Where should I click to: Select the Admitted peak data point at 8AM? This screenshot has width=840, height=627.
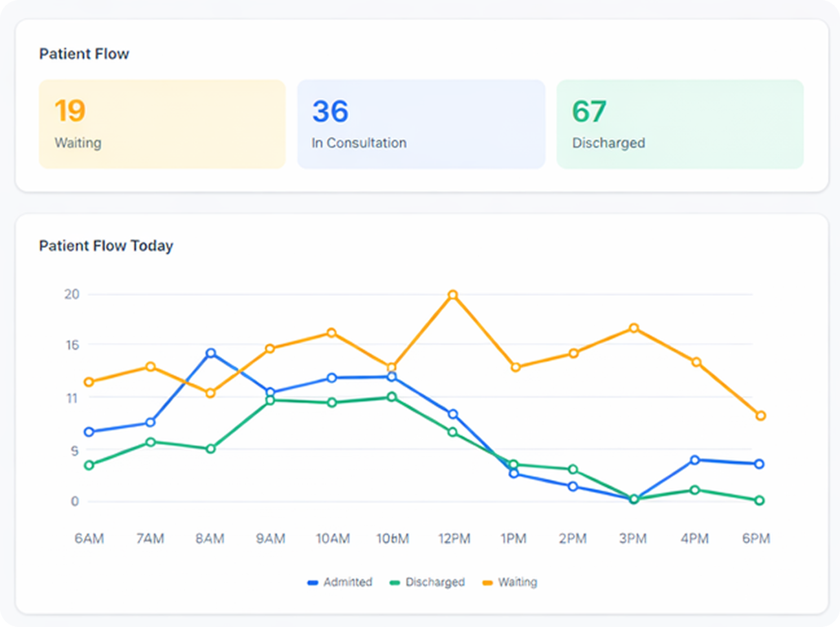(210, 353)
